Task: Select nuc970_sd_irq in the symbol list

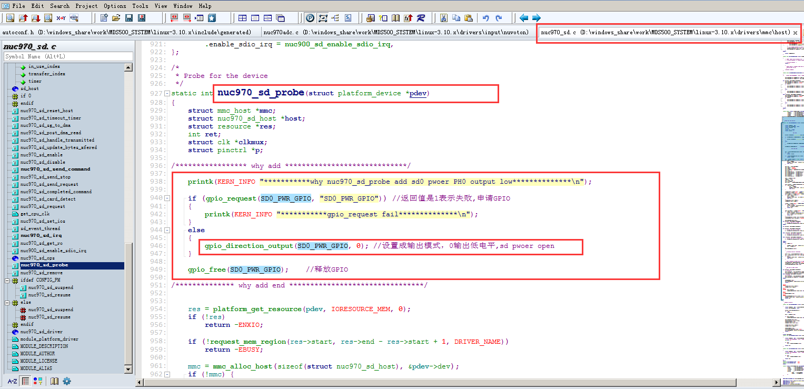Action: 41,236
